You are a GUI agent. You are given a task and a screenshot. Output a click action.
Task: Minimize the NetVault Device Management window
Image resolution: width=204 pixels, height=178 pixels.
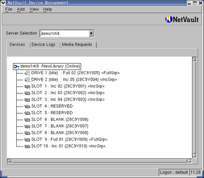pos(189,3)
